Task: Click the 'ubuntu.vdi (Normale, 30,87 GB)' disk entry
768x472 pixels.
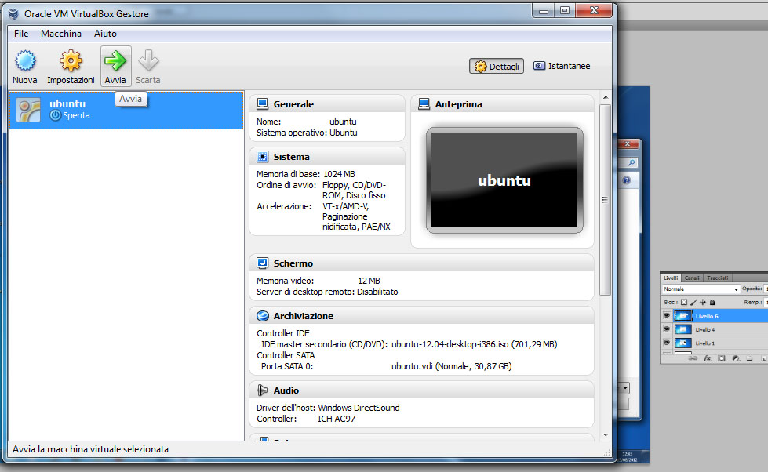Action: pyautogui.click(x=452, y=366)
